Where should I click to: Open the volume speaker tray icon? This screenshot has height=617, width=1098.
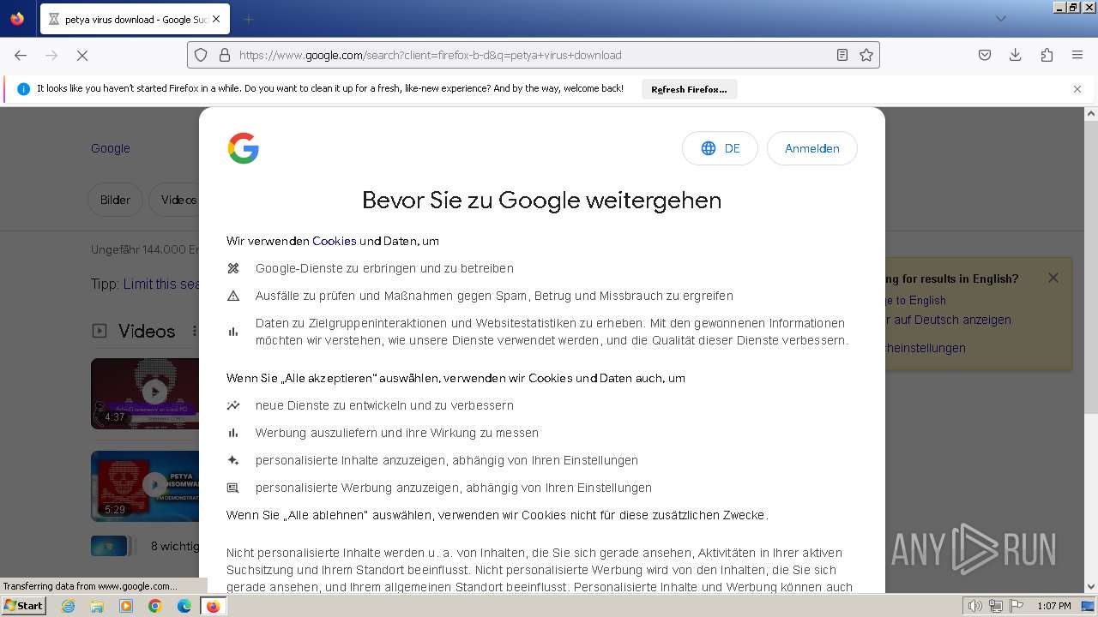pyautogui.click(x=975, y=606)
